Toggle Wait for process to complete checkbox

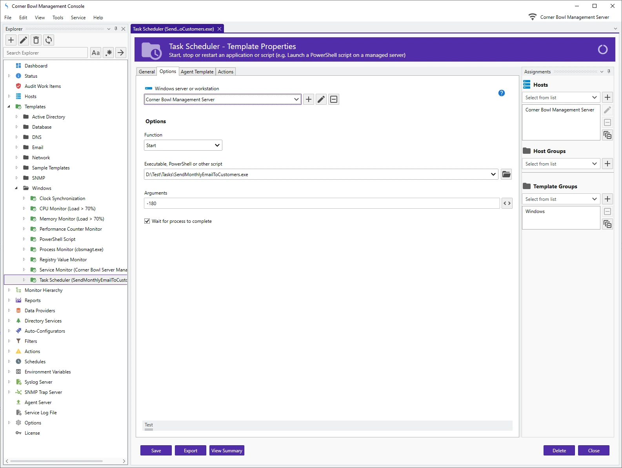[147, 221]
